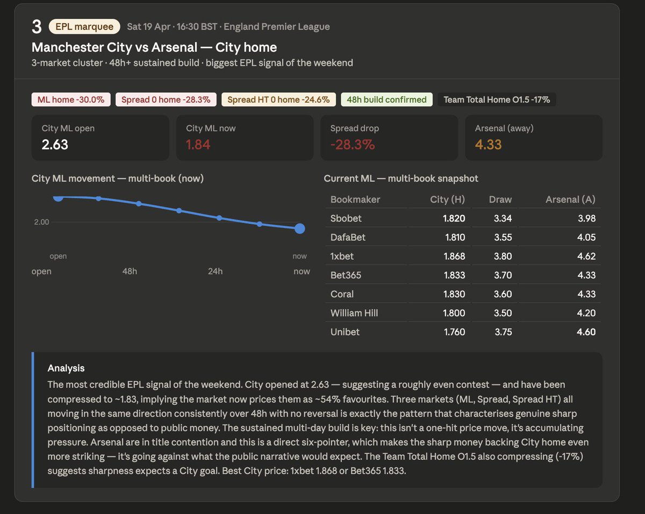The image size is (645, 514).
Task: Open the City ML open 2.63 card
Action: click(100, 138)
